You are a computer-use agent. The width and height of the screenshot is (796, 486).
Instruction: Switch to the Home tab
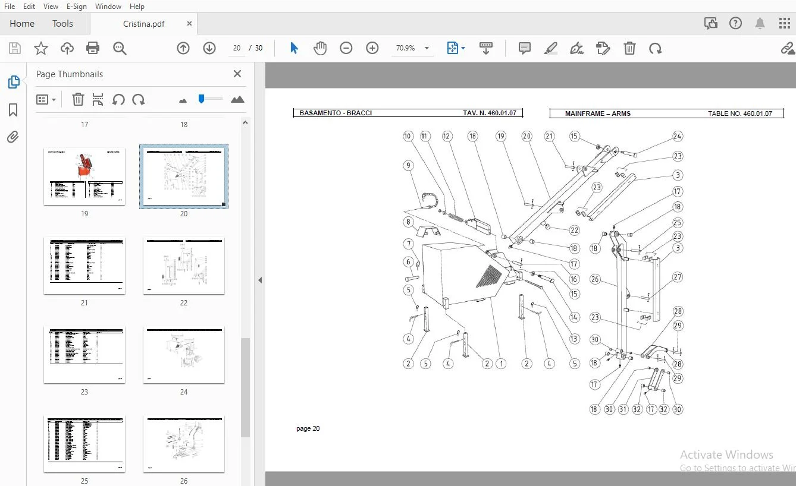pyautogui.click(x=22, y=24)
